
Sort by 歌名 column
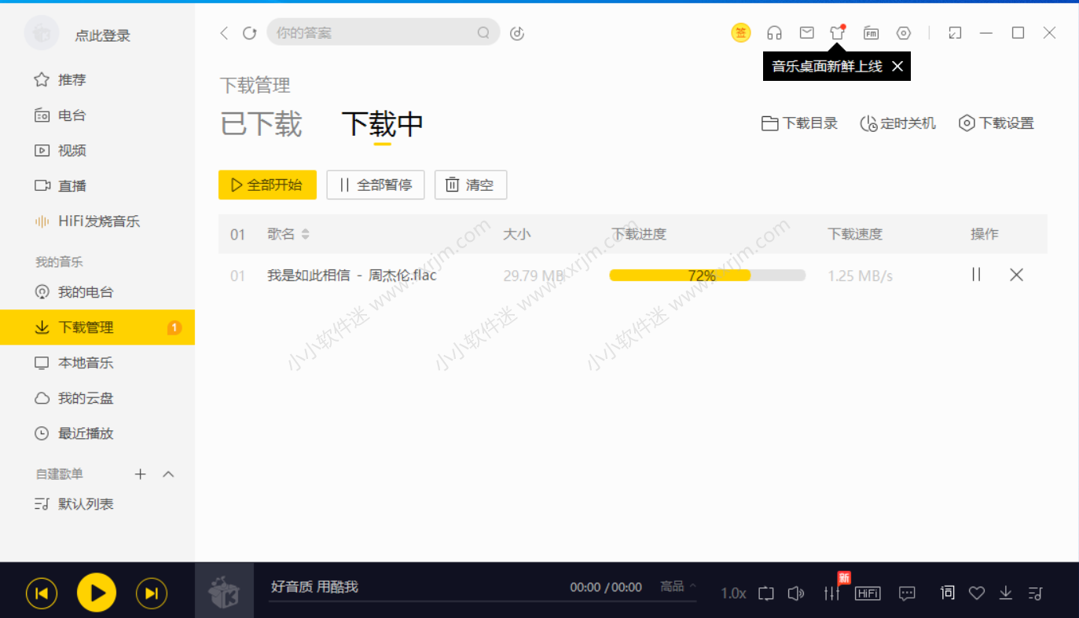pos(288,234)
